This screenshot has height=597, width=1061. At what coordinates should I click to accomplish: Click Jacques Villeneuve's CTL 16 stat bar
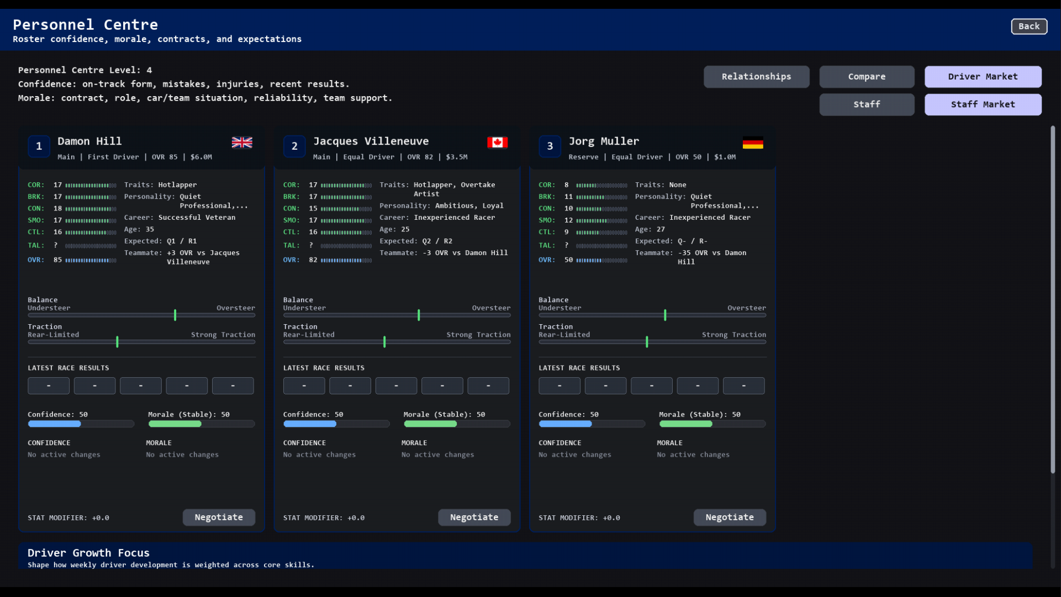coord(346,233)
